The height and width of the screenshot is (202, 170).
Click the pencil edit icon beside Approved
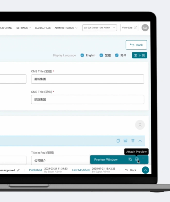(x=18, y=170)
